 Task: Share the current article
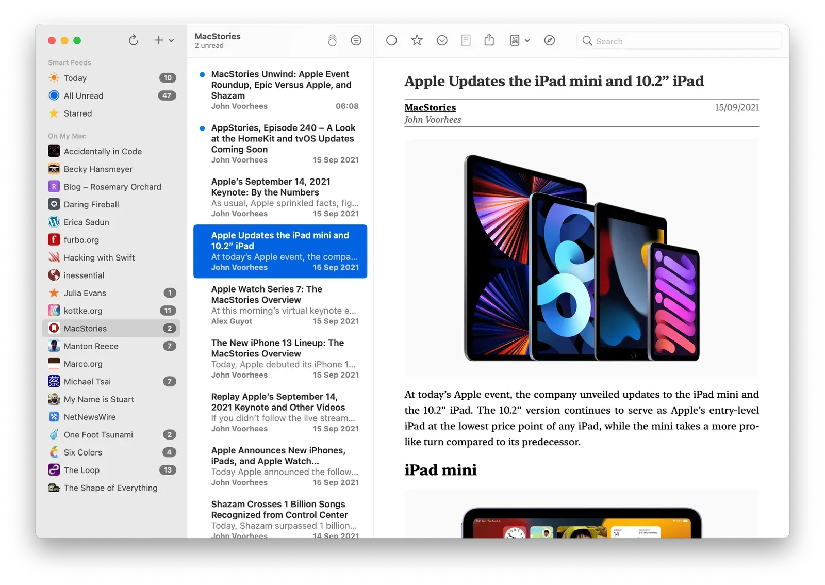click(489, 40)
